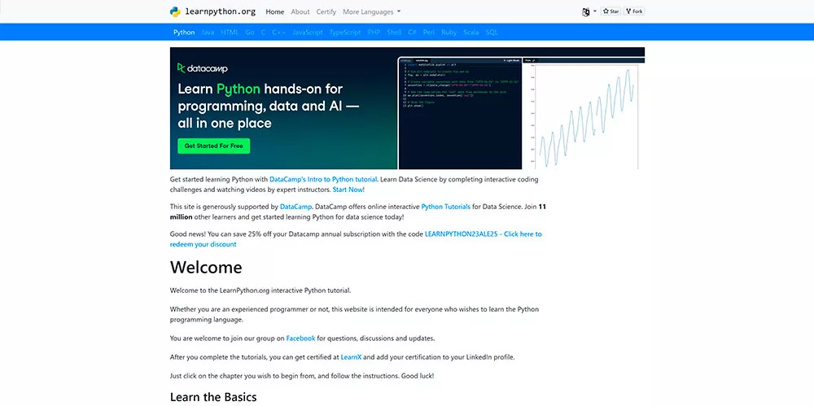814x406 pixels.
Task: Open the LearnX certification link
Action: click(x=351, y=357)
